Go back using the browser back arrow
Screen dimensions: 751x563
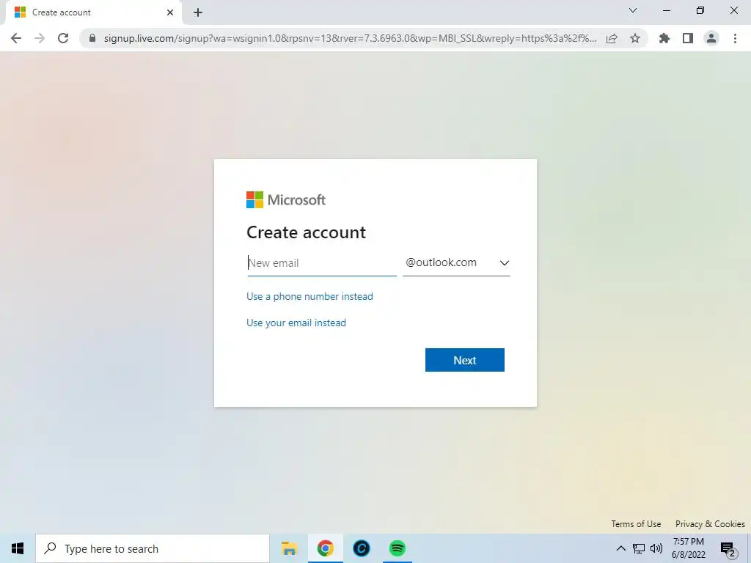(16, 38)
